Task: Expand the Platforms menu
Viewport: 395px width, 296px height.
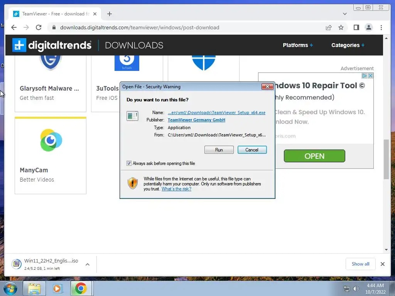Action: pyautogui.click(x=298, y=45)
